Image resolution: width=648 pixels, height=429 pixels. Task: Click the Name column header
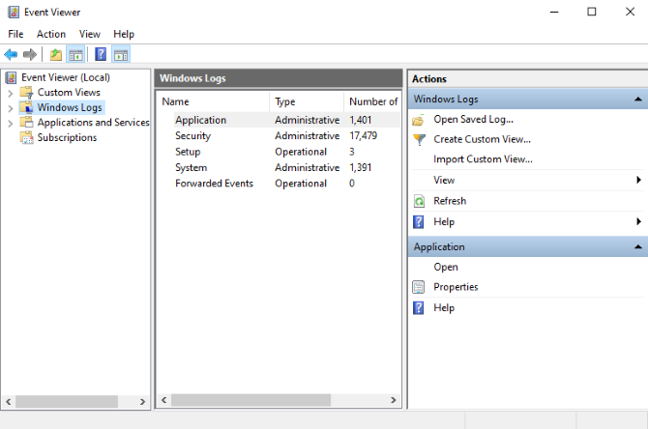click(213, 101)
